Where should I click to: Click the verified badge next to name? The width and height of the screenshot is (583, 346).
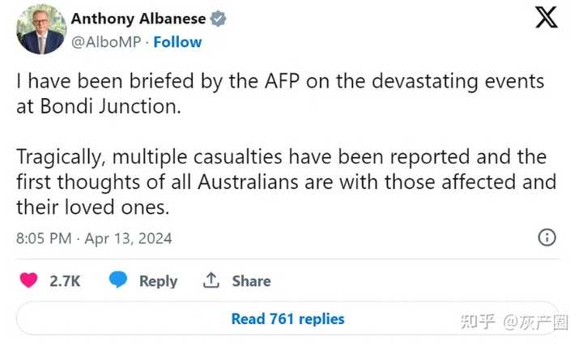219,19
